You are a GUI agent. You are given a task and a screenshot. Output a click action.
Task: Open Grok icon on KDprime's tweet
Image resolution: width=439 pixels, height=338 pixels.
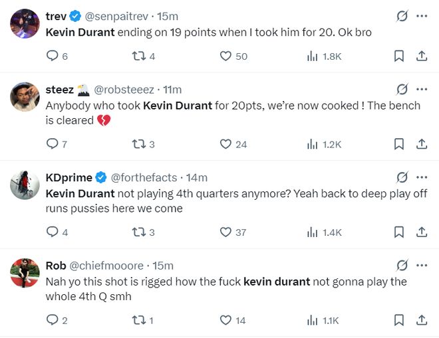pos(401,177)
